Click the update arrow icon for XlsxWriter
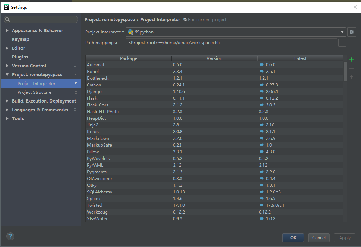361x247 pixels. point(261,218)
